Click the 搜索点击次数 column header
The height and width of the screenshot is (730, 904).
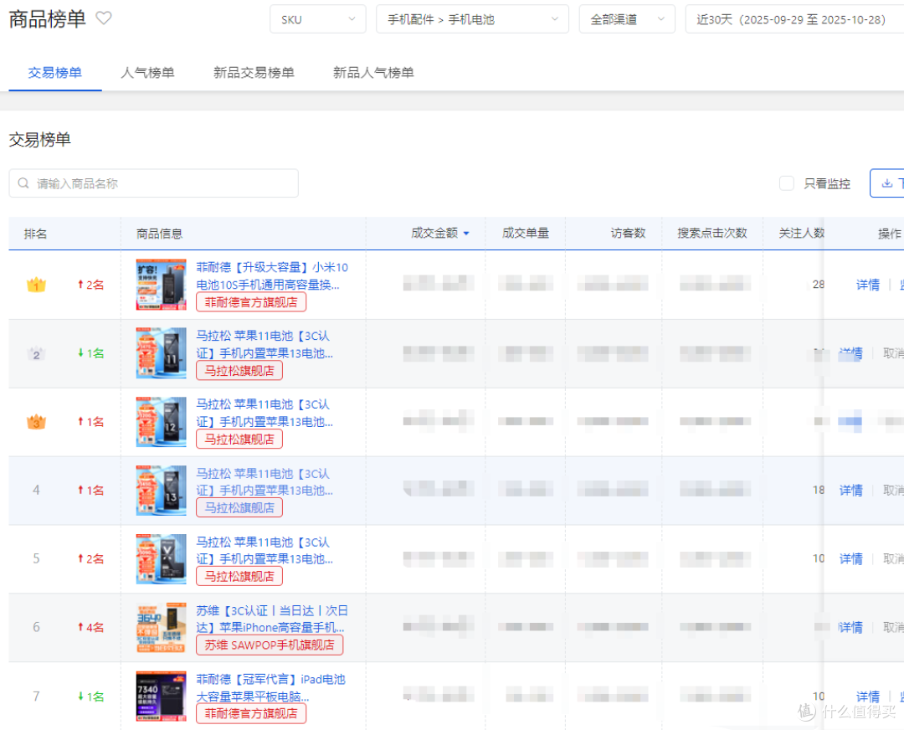click(712, 233)
